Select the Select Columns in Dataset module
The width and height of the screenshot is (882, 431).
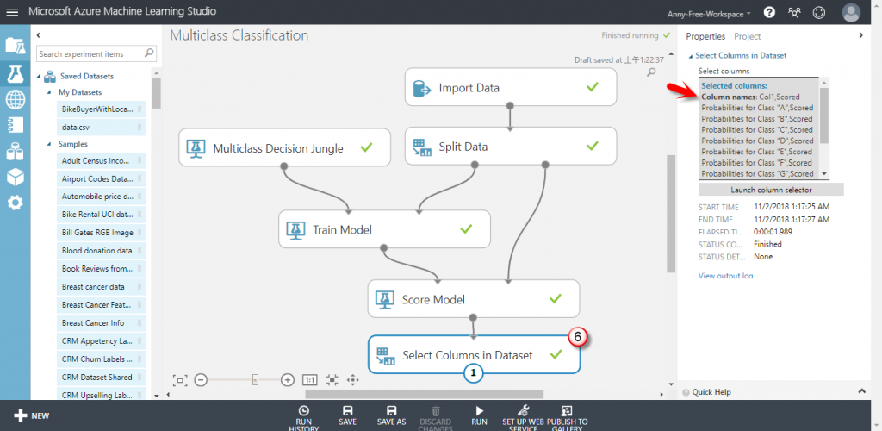(x=474, y=354)
